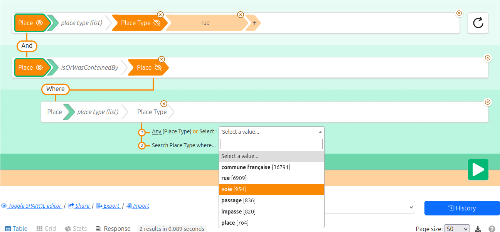This screenshot has height=232, width=500.
Task: Click the 'Where' connector label
Action: [x=56, y=89]
